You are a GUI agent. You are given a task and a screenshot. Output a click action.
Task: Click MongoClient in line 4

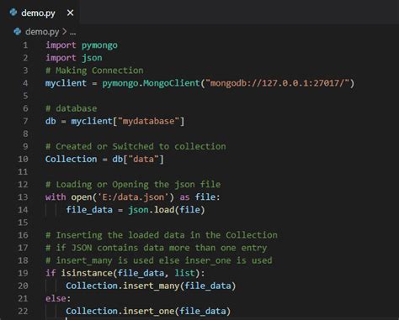click(x=171, y=83)
